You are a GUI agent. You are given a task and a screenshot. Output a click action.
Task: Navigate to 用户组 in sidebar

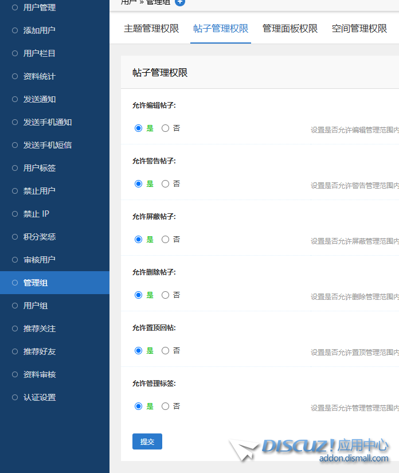(36, 306)
